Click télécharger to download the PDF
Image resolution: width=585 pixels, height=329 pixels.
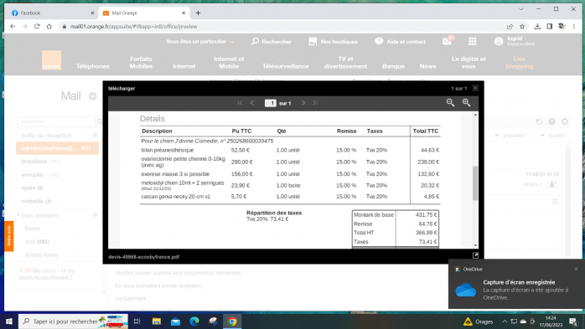point(122,88)
